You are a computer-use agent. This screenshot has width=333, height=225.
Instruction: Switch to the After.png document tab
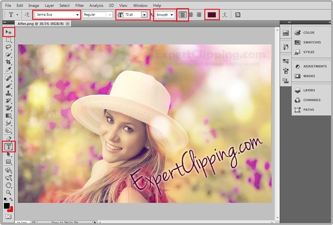(40, 24)
